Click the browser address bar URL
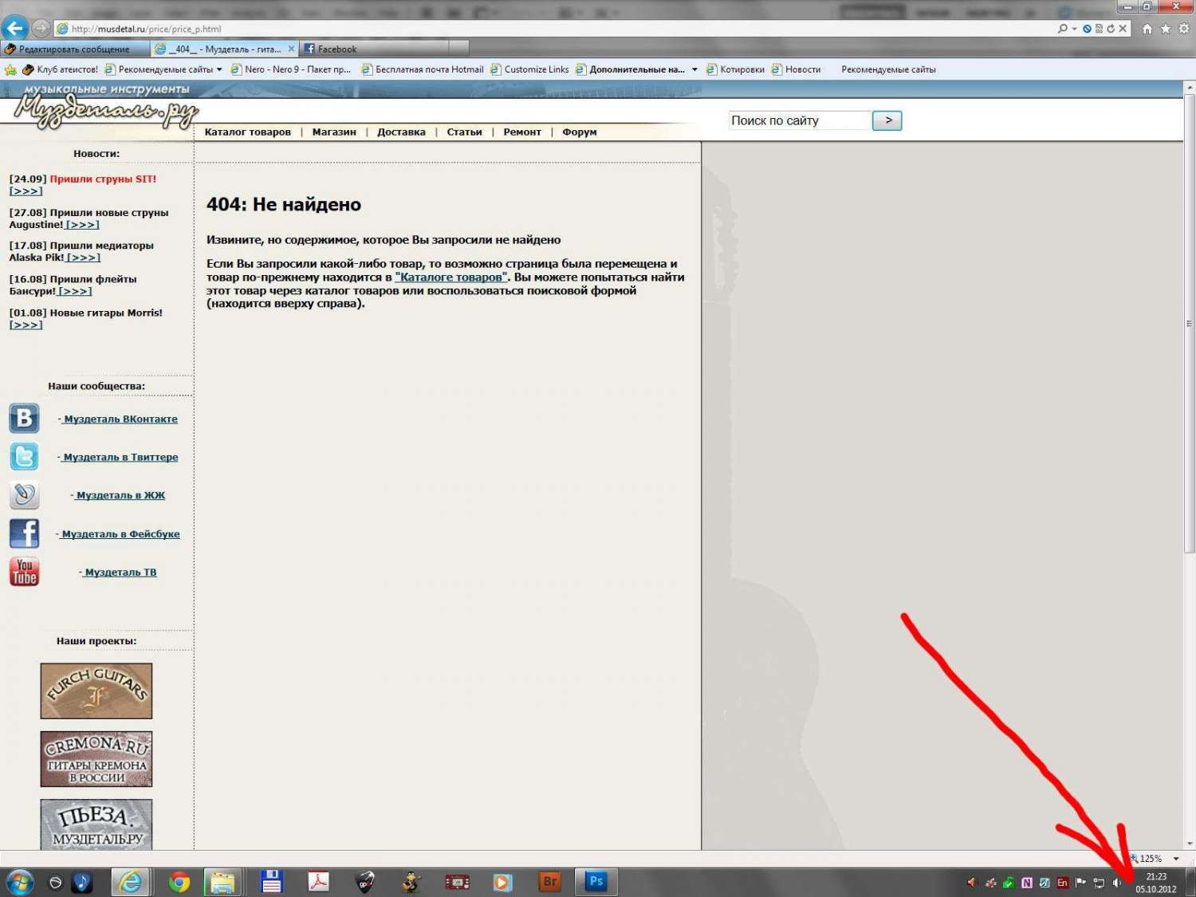Image resolution: width=1196 pixels, height=897 pixels. tap(146, 29)
